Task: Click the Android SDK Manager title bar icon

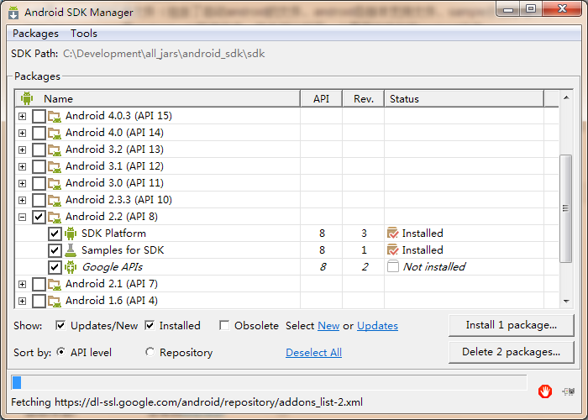Action: tap(13, 12)
